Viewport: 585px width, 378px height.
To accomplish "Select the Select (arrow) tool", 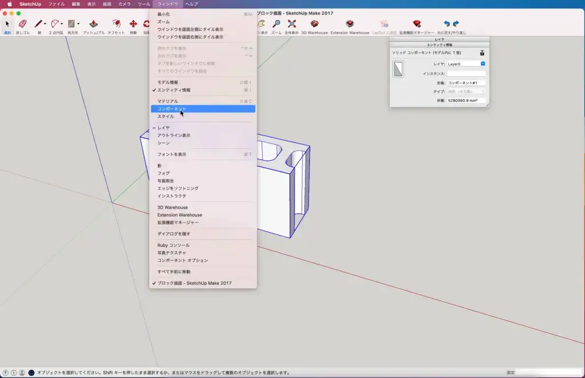I will (7, 24).
